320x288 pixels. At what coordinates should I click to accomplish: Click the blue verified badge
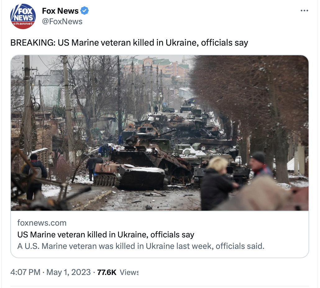[x=85, y=11]
